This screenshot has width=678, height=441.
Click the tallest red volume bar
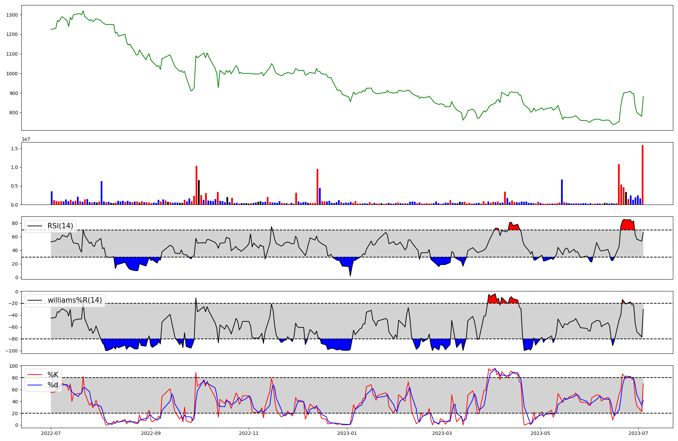pos(642,175)
